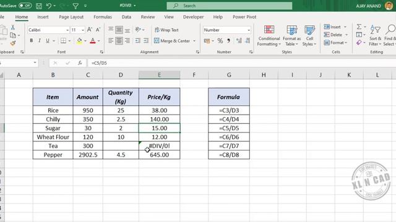Open the Font Color dropdown arrow
This screenshot has height=222, width=396.
point(99,41)
